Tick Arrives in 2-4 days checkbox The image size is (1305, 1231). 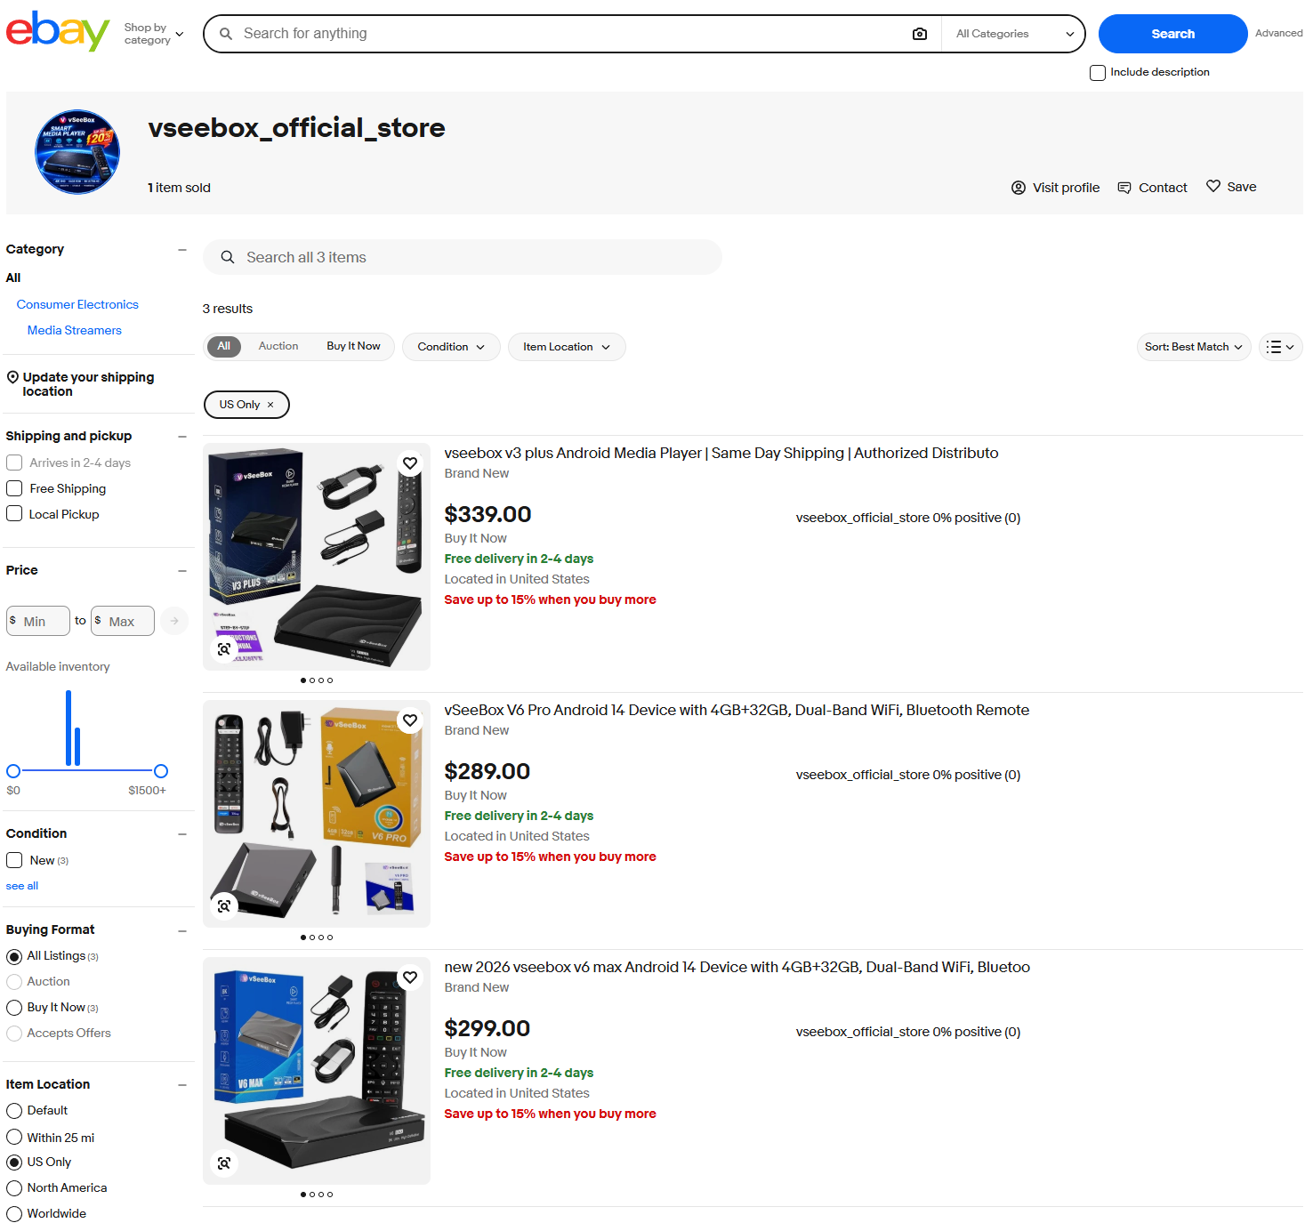click(x=14, y=463)
